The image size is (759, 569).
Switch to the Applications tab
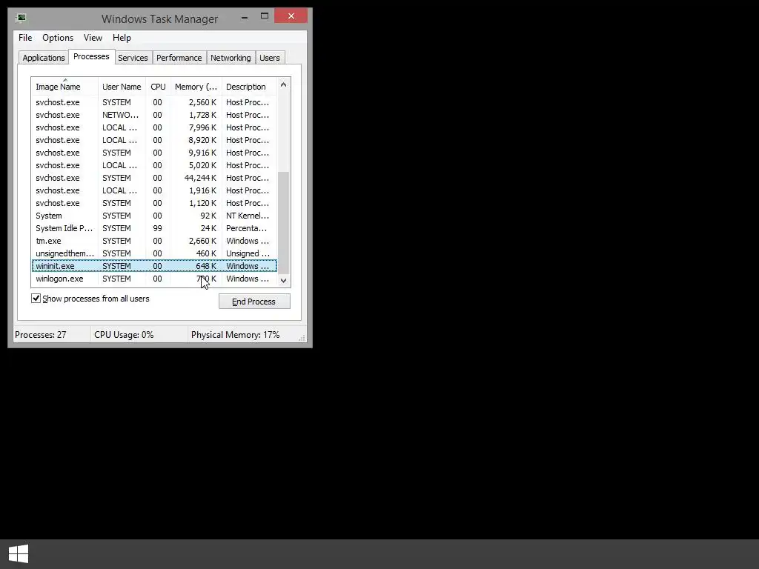[44, 58]
